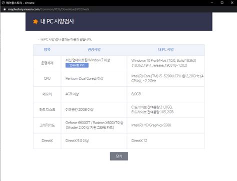
Task: Click the Intel HD Graphics 5500 value
Action: point(151,125)
